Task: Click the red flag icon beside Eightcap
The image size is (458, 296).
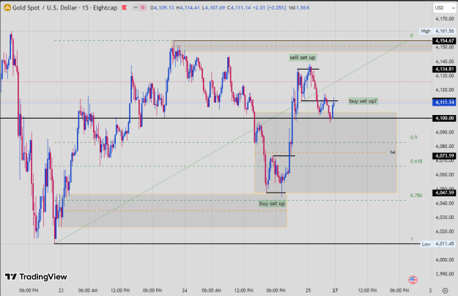Action: [x=125, y=7]
